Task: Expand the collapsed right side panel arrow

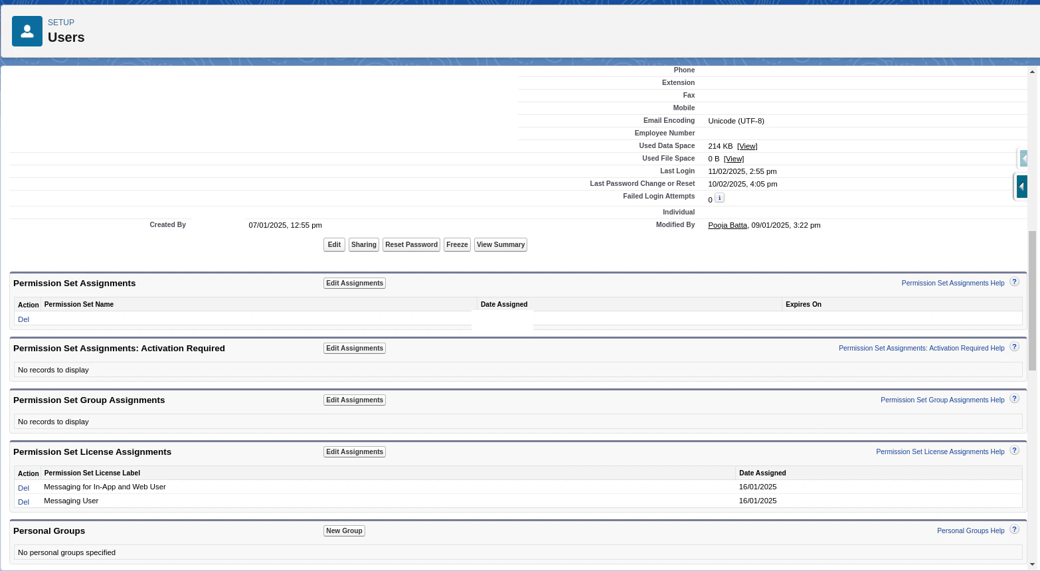Action: [1021, 187]
